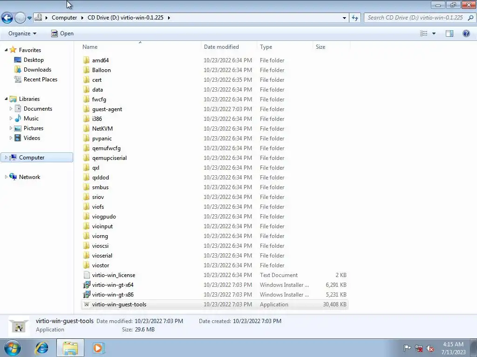Select virtio-win-guest-tools application icon
This screenshot has height=357, width=477.
pos(87,304)
